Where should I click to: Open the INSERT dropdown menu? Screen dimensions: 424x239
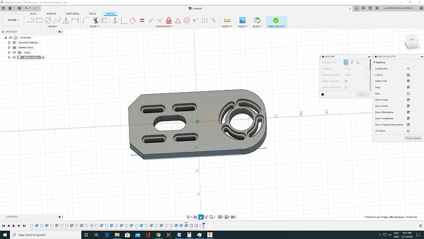coord(243,26)
